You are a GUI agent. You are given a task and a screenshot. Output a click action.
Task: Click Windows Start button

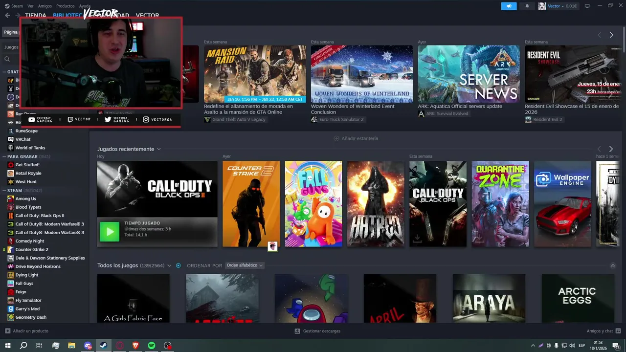[x=7, y=346]
